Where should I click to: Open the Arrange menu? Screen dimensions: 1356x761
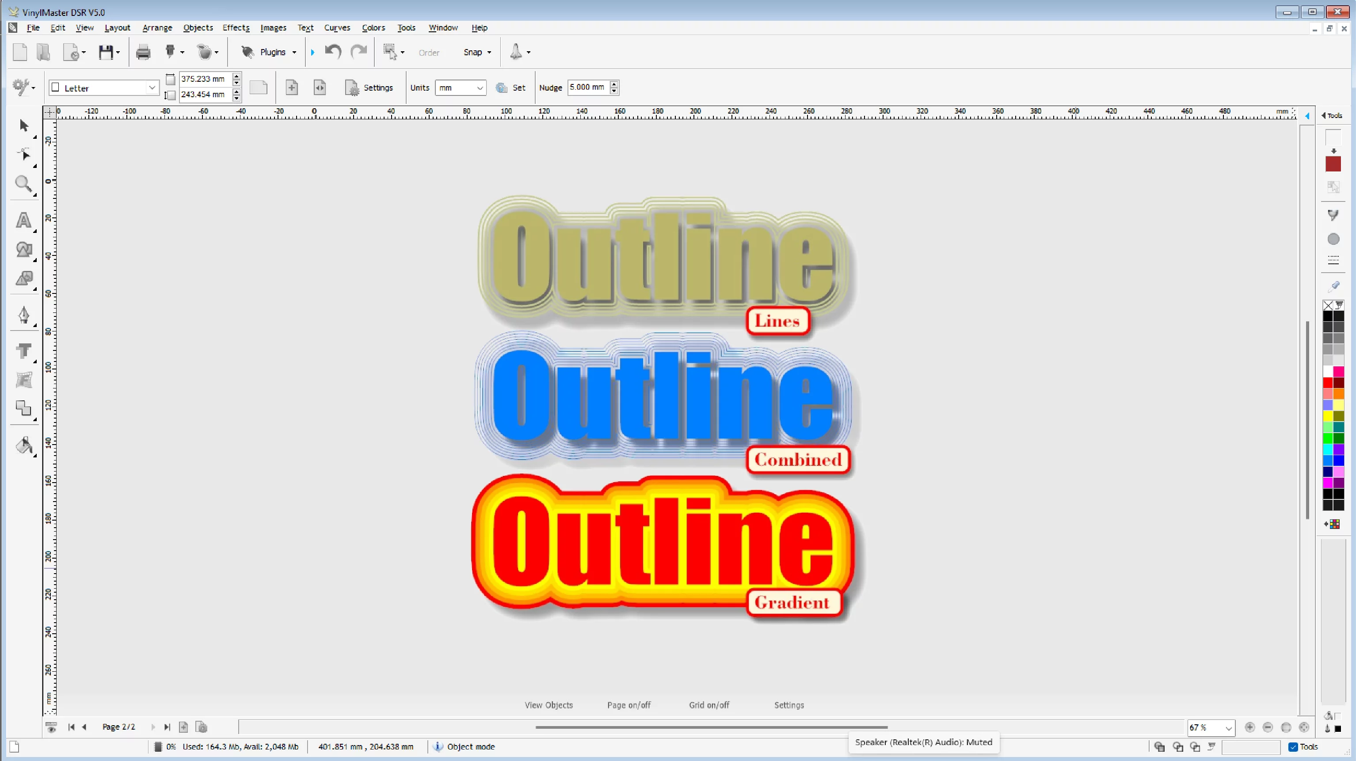pyautogui.click(x=157, y=27)
